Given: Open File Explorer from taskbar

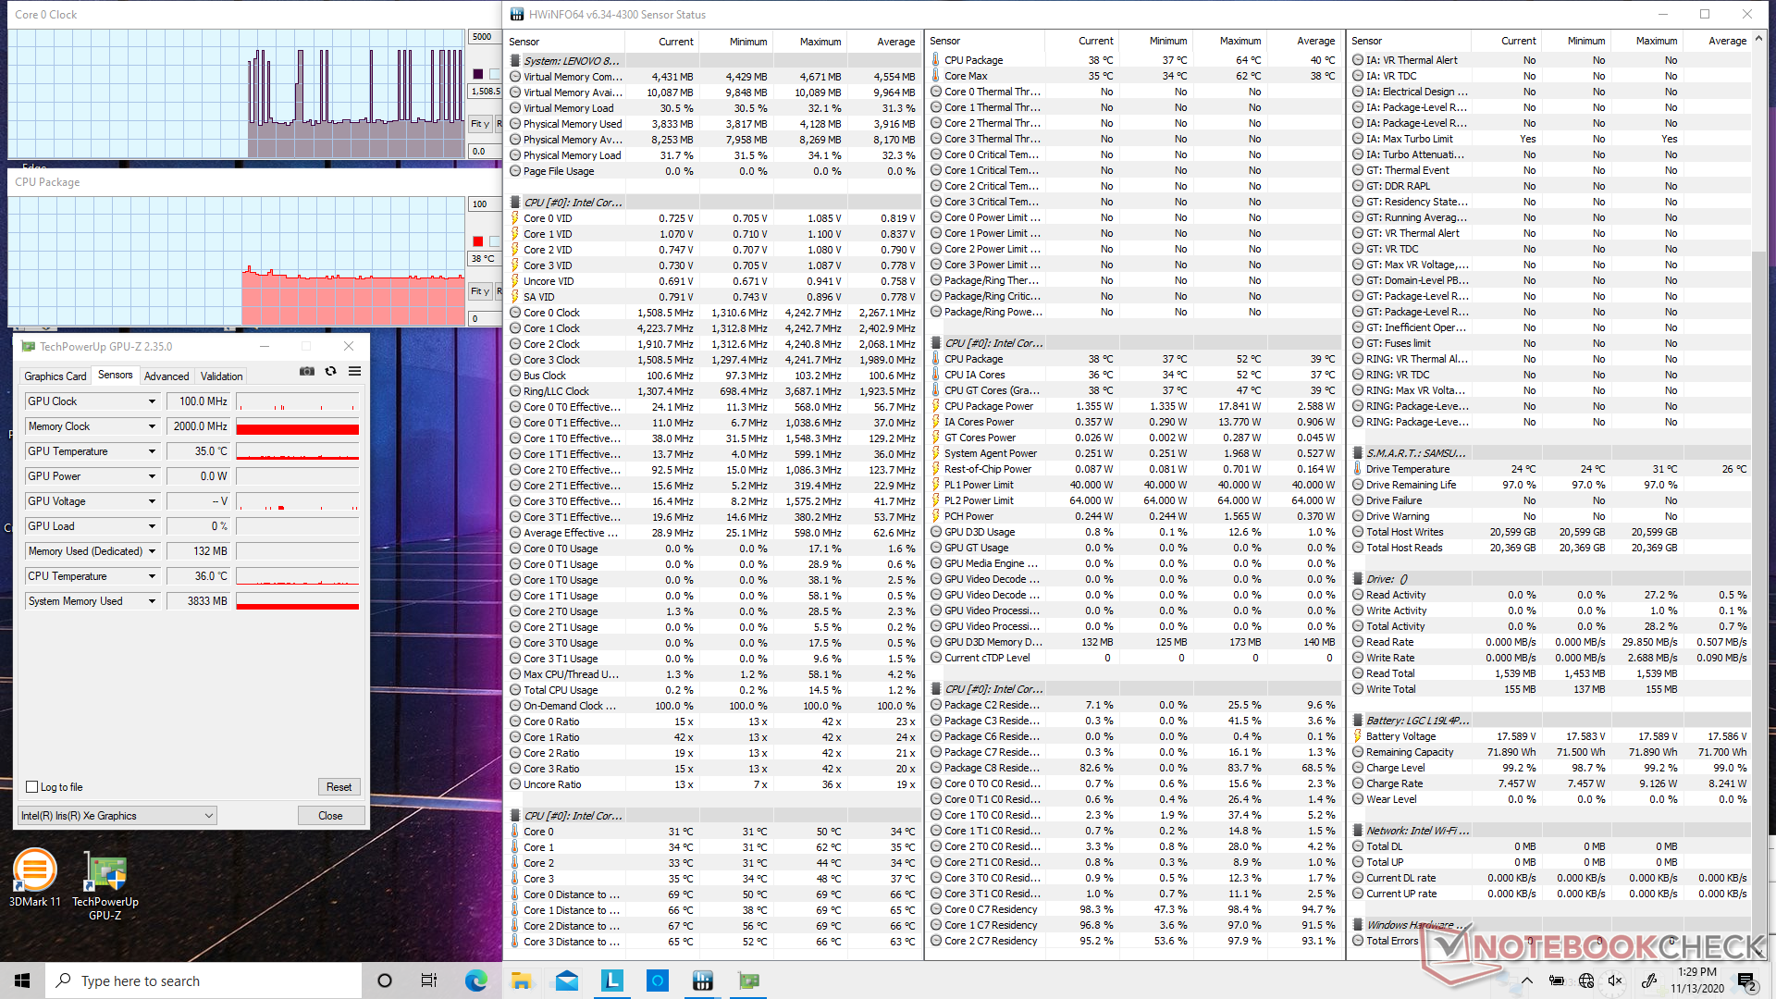Looking at the screenshot, I should [x=521, y=980].
